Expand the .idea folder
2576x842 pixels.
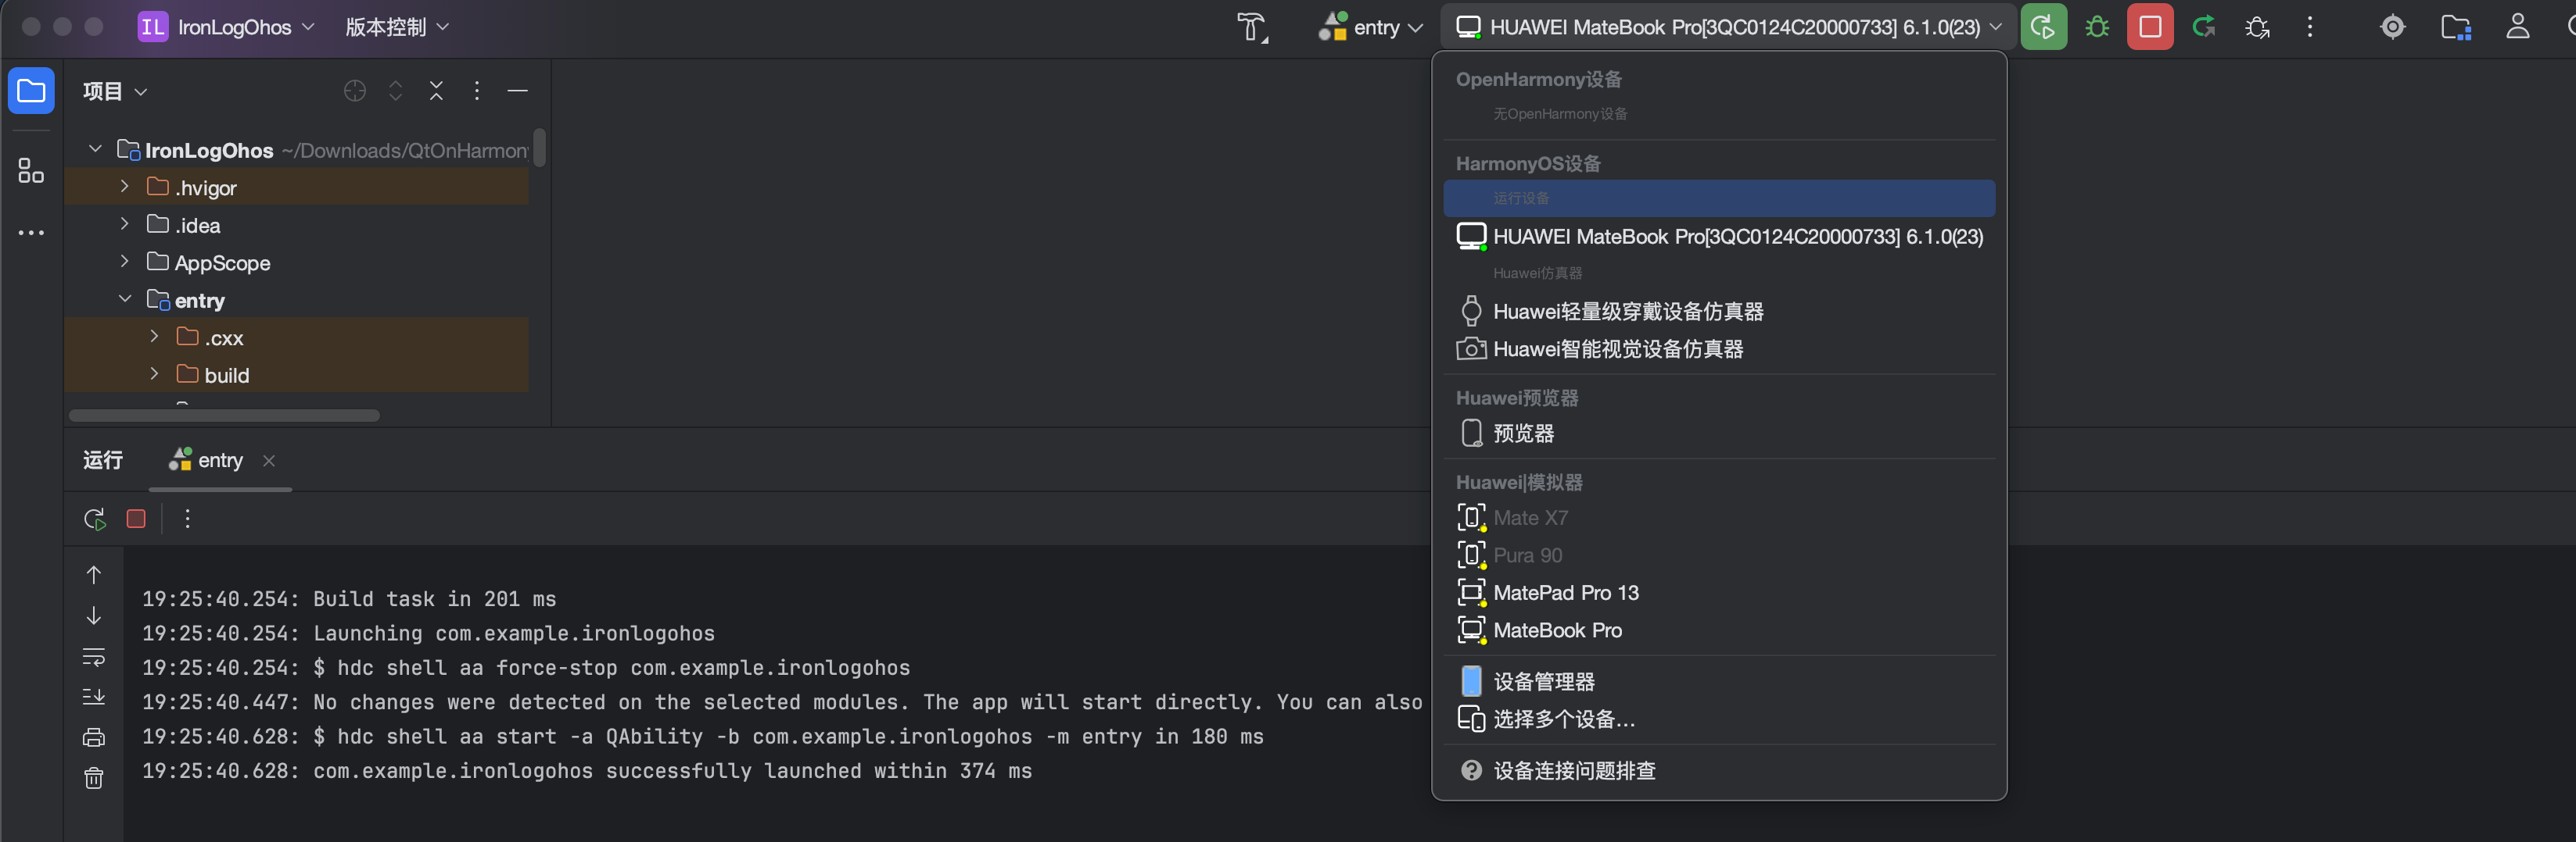(125, 223)
